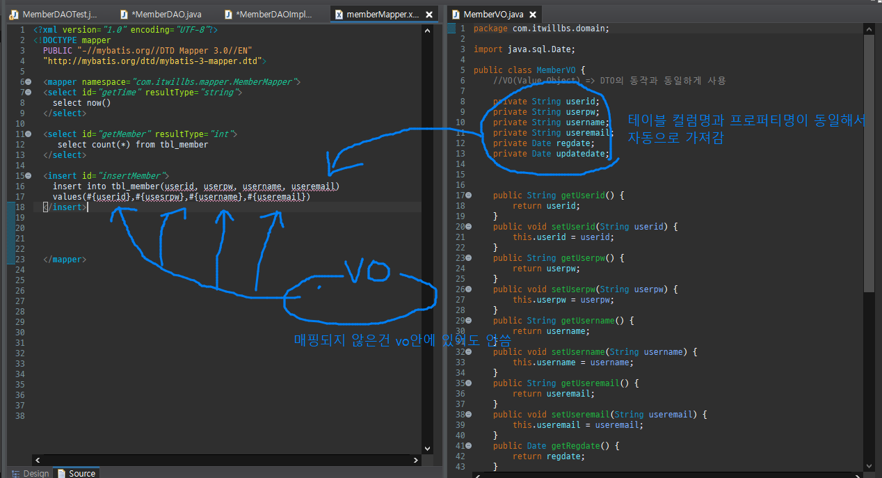Click the up arrow of MemberVO vertical scrollbar
This screenshot has height=478, width=882.
point(869,29)
